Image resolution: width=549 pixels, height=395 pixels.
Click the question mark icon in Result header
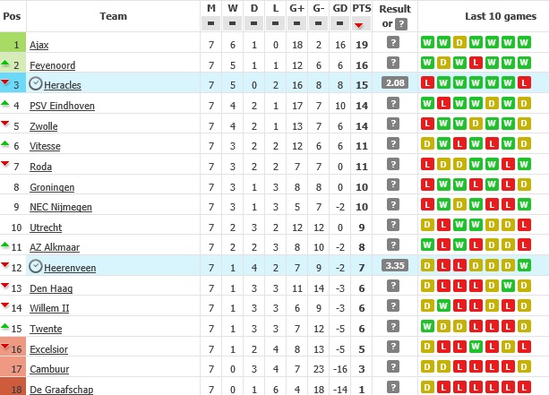tap(401, 24)
